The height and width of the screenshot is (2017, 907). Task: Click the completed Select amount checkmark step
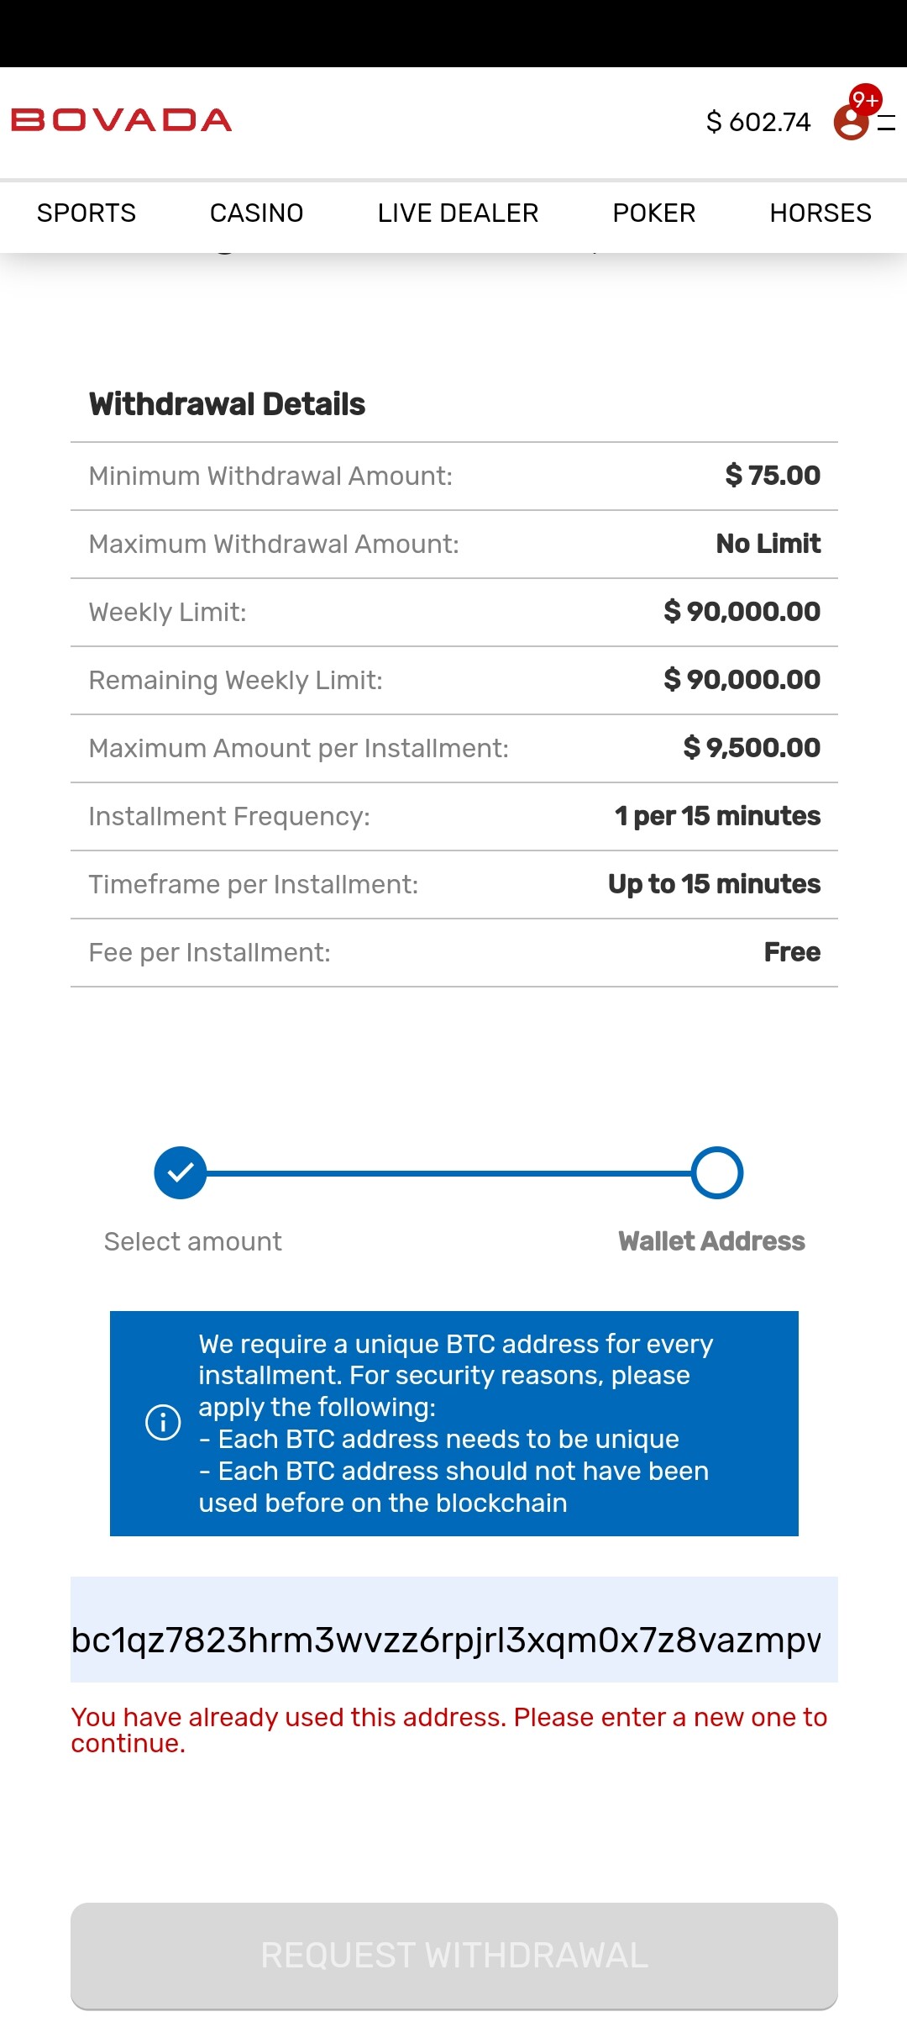[181, 1172]
